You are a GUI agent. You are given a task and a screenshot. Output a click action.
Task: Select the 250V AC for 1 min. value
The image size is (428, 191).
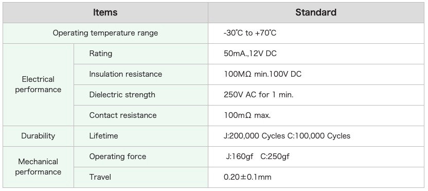[258, 95]
